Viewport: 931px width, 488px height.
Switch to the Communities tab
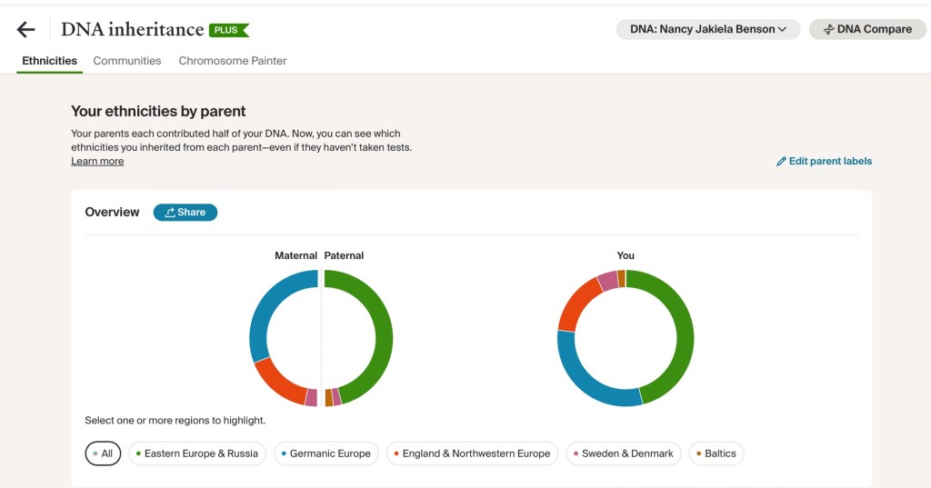[x=127, y=61]
